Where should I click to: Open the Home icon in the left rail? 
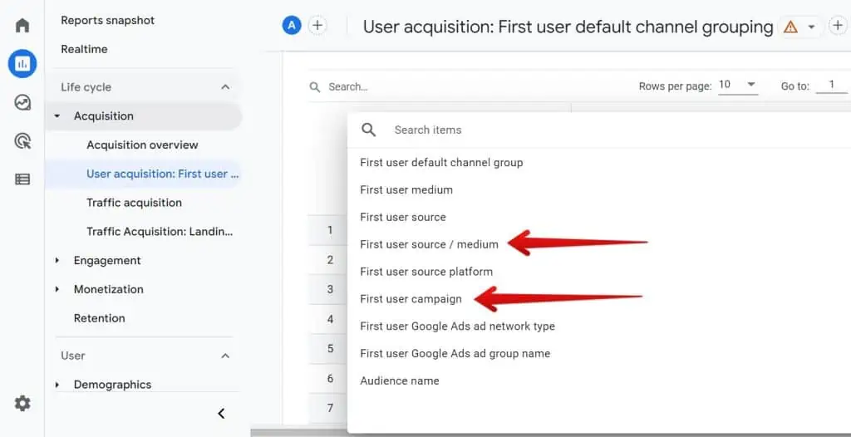(22, 26)
